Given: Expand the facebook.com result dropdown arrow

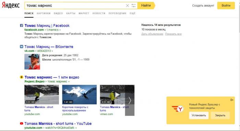Looking at the screenshot, I should tap(60, 30).
